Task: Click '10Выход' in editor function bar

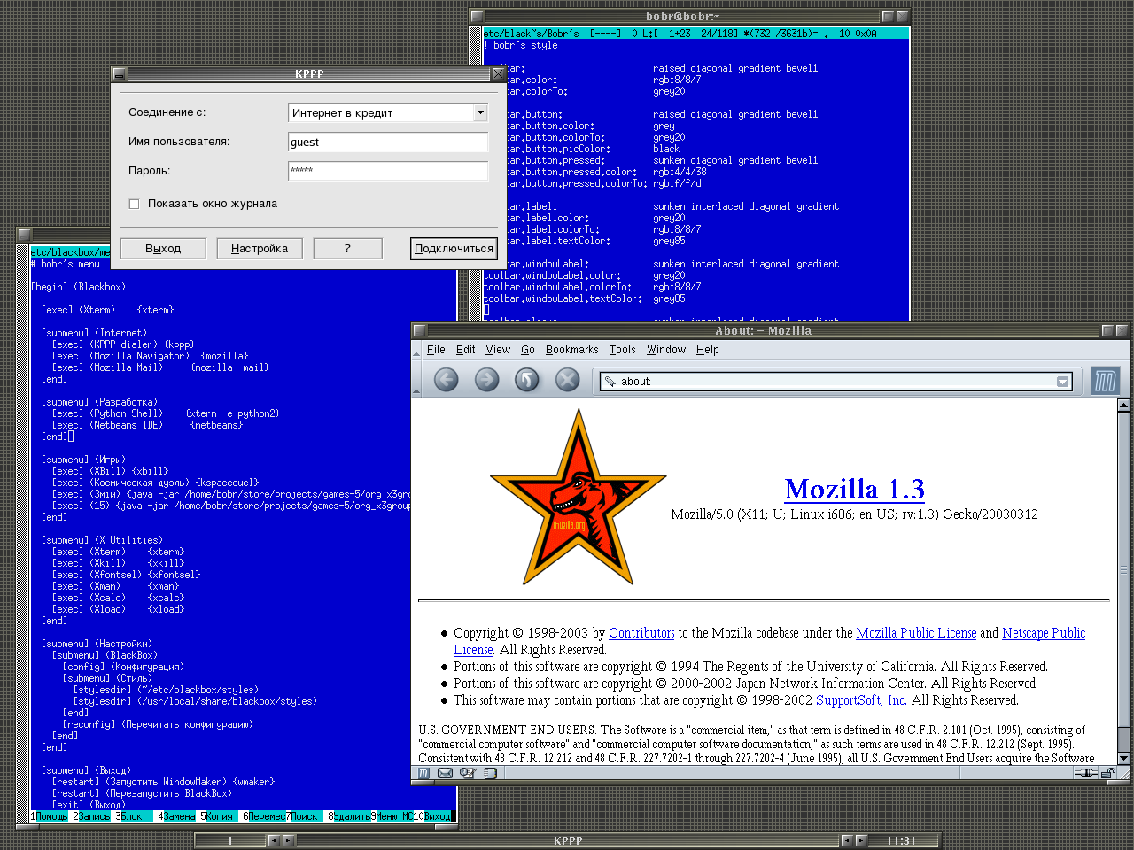Action: tap(432, 816)
